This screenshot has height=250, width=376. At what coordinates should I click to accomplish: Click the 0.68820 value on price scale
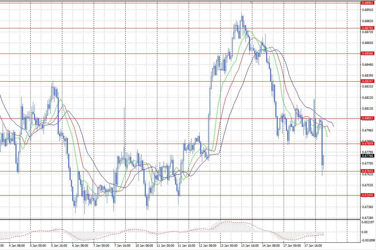point(367,21)
